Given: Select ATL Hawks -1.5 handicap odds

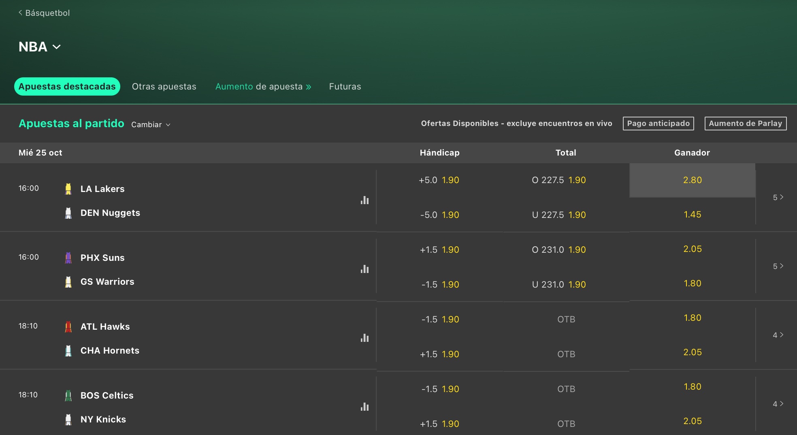Looking at the screenshot, I should (x=439, y=320).
